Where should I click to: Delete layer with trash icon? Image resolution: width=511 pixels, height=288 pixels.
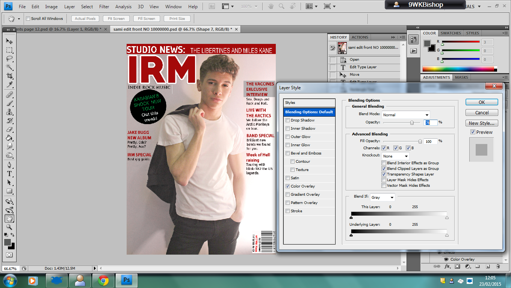click(x=498, y=266)
